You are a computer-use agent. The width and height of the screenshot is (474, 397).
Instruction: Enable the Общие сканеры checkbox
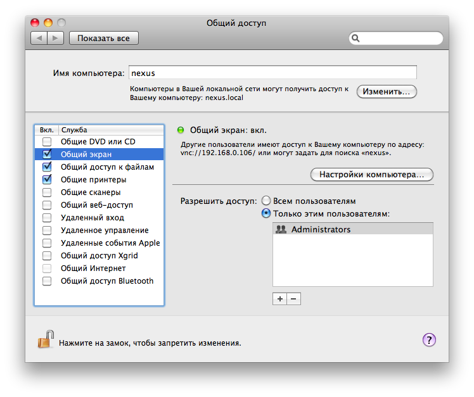click(47, 192)
